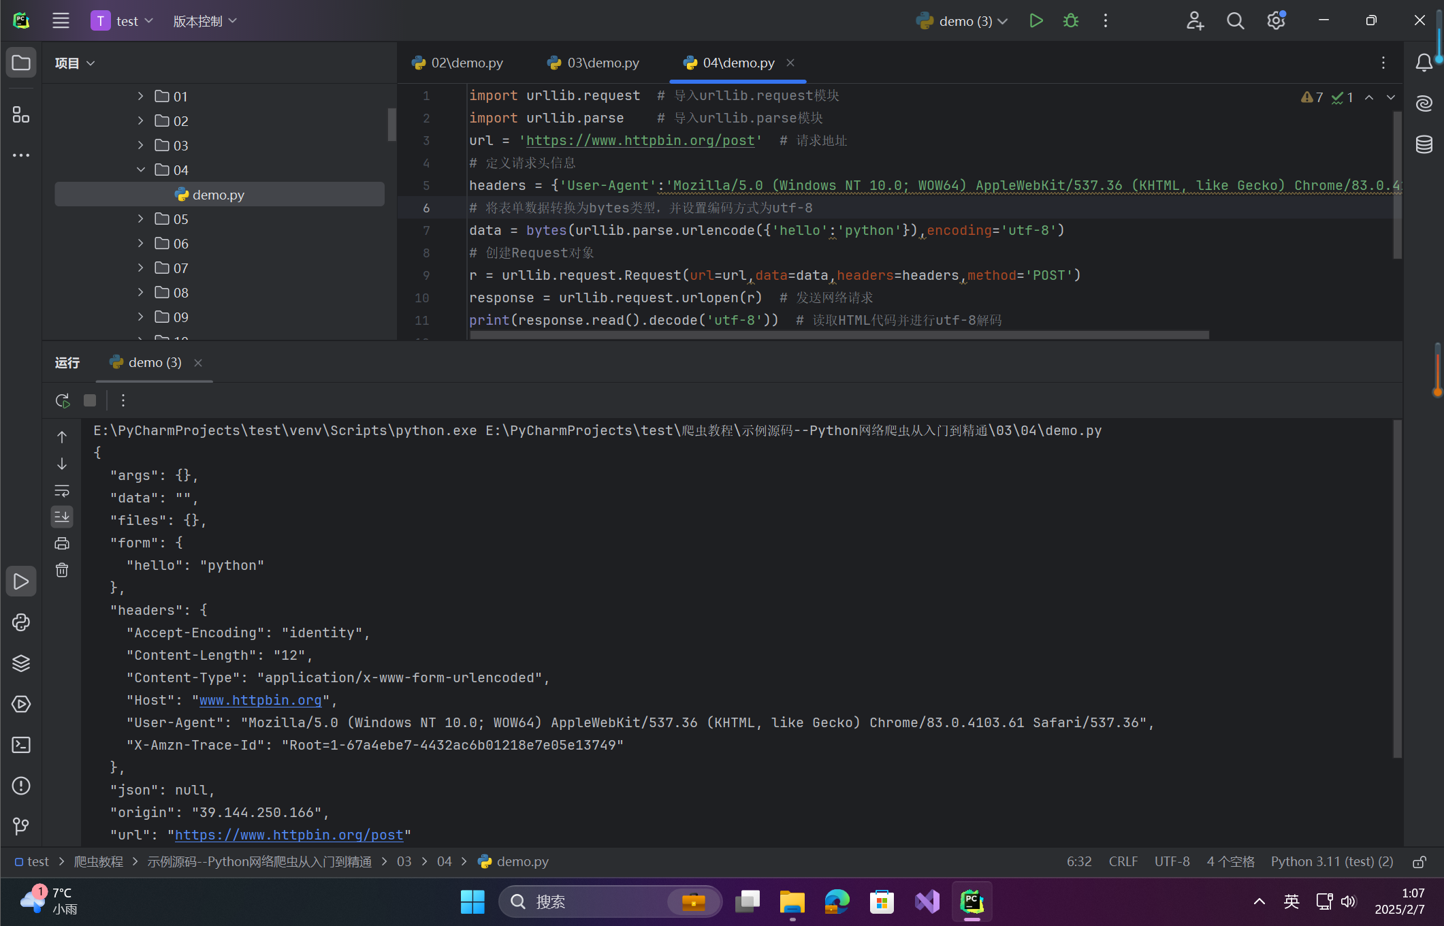
Task: Clear the run console with the trash icon
Action: 62,570
